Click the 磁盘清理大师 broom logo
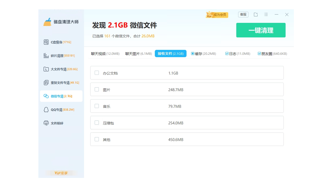This screenshot has height=187, width=332. pyautogui.click(x=48, y=22)
